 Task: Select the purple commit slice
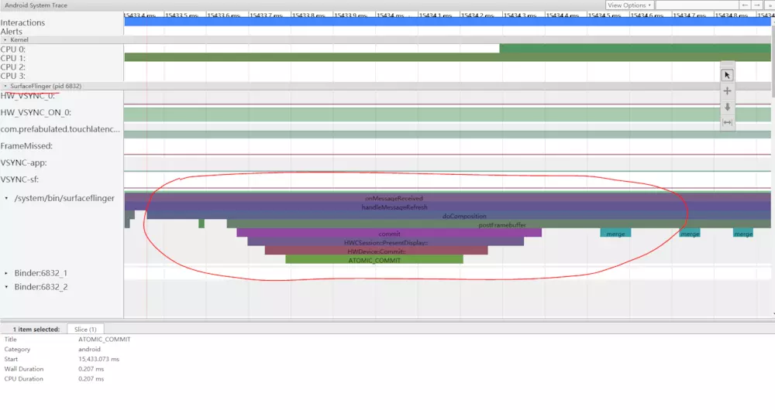click(x=389, y=234)
